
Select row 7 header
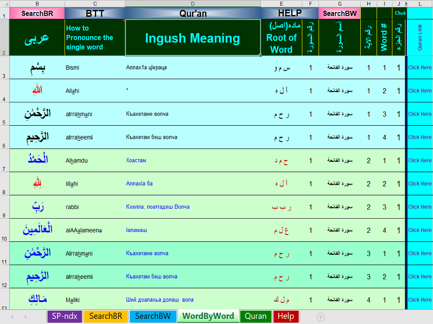[4, 160]
